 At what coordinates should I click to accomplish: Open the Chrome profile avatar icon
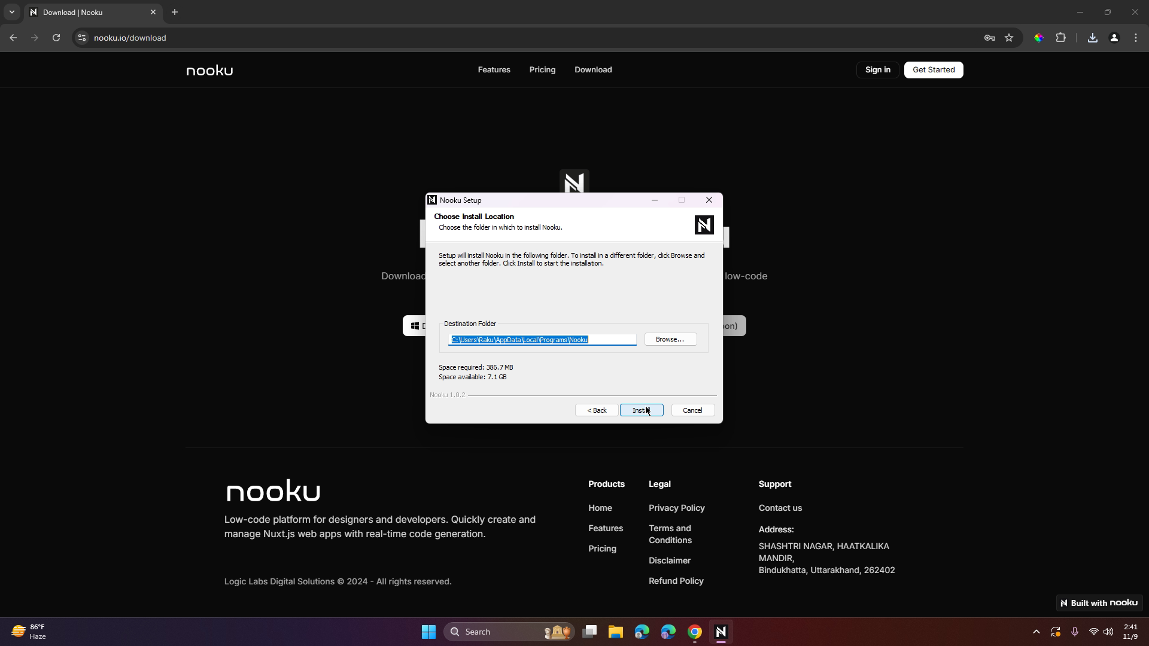(x=1114, y=38)
